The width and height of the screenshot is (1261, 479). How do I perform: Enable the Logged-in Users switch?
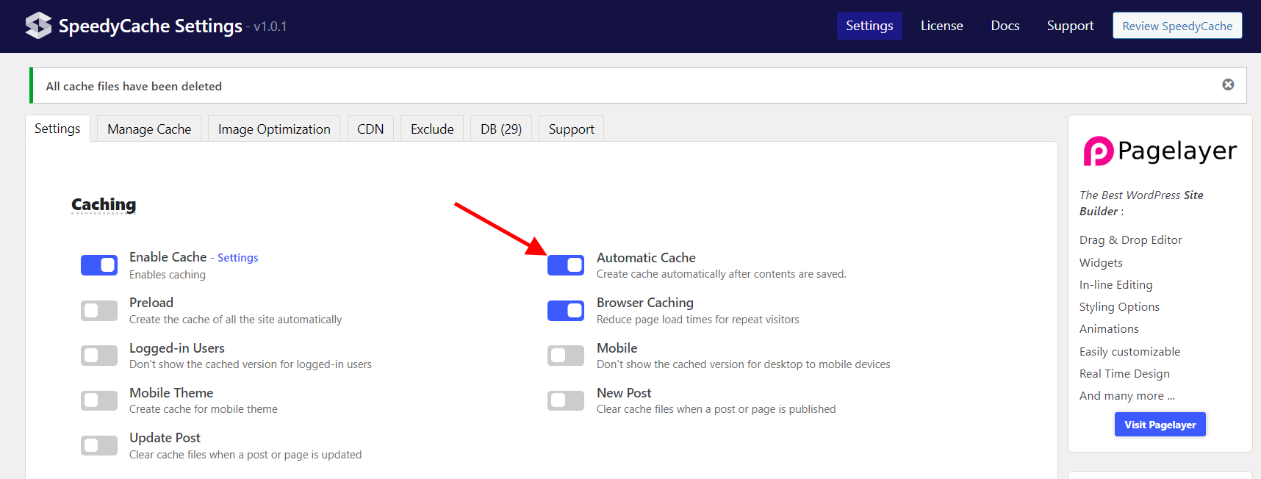[x=99, y=356]
